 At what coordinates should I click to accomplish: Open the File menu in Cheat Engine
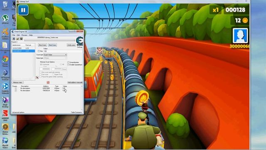tap(14, 35)
